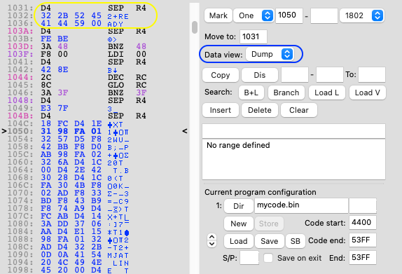
Task: Open the 1802 processor dropdown
Action: pyautogui.click(x=362, y=15)
